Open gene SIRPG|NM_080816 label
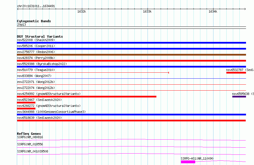This screenshot has height=165, width=254. click(x=30, y=137)
